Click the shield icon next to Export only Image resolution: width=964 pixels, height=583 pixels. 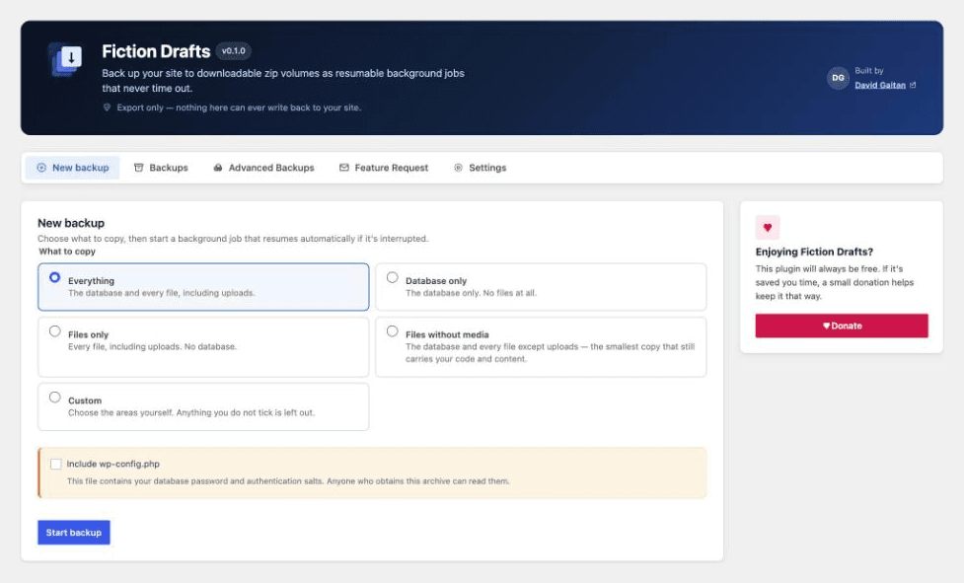[x=107, y=108]
